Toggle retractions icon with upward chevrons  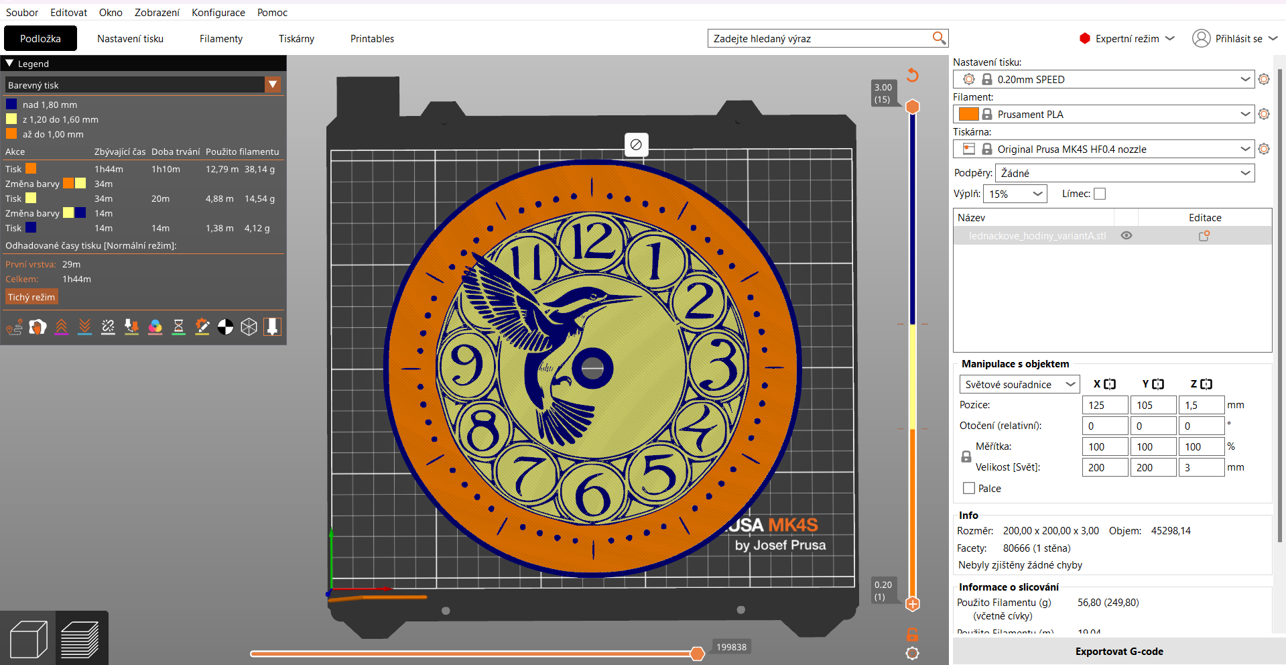(61, 327)
